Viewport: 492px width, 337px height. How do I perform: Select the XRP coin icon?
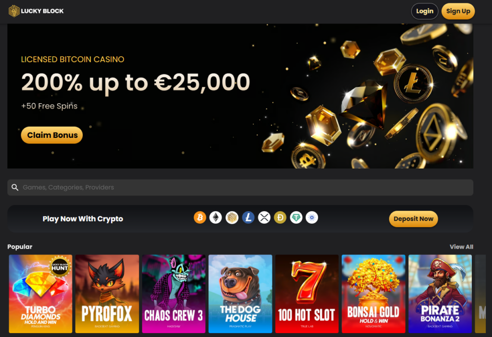coord(264,217)
